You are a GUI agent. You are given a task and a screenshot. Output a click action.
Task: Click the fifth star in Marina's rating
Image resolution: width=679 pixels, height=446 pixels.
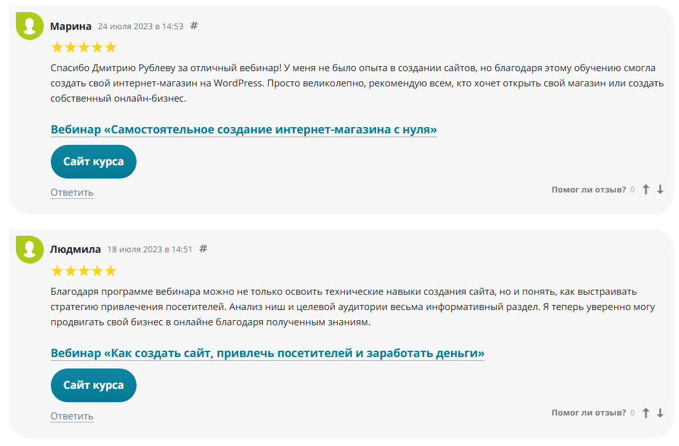(109, 46)
